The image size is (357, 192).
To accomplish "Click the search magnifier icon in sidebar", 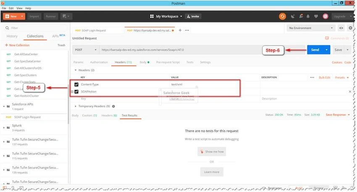I will (7, 28).
